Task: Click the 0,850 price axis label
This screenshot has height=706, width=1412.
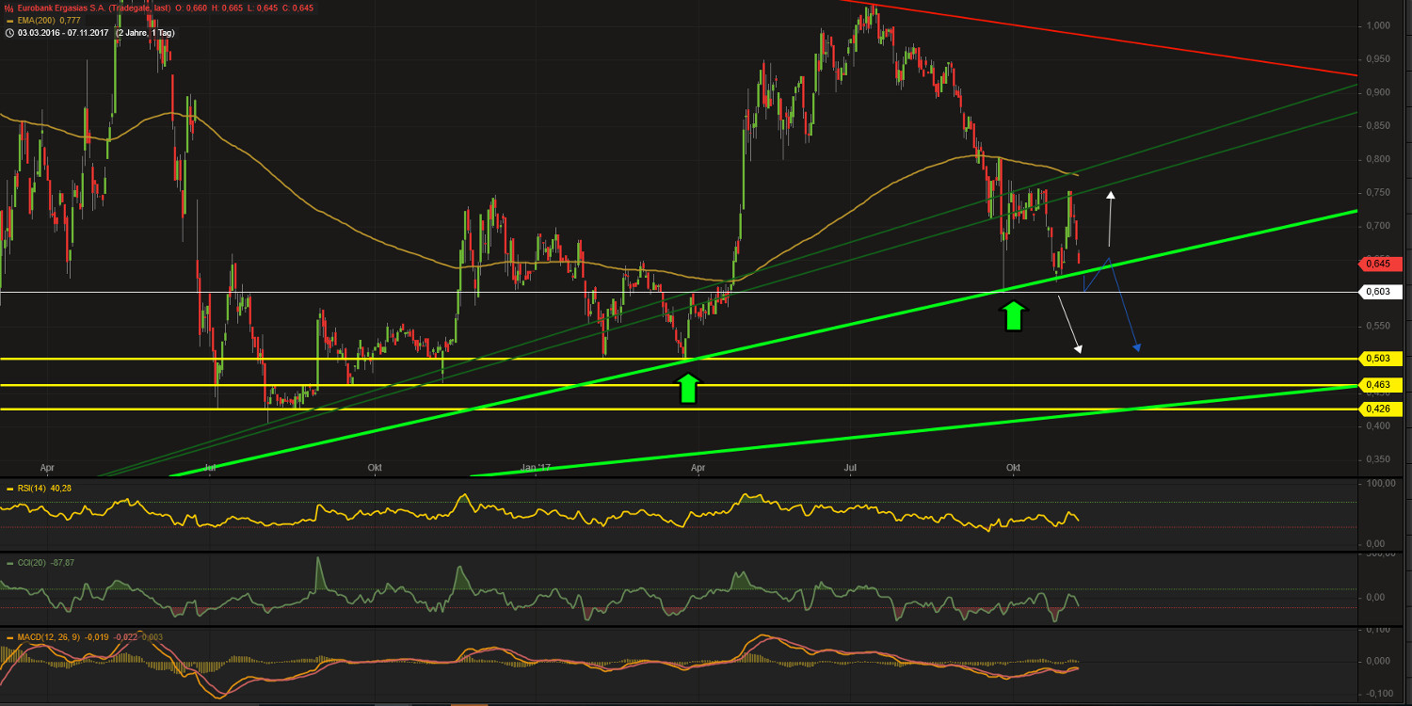Action: (1377, 125)
